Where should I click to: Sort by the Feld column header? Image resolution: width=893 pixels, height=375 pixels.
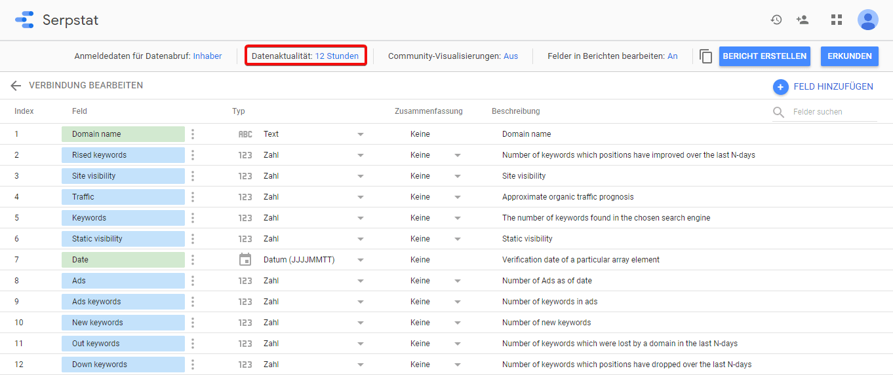[79, 111]
